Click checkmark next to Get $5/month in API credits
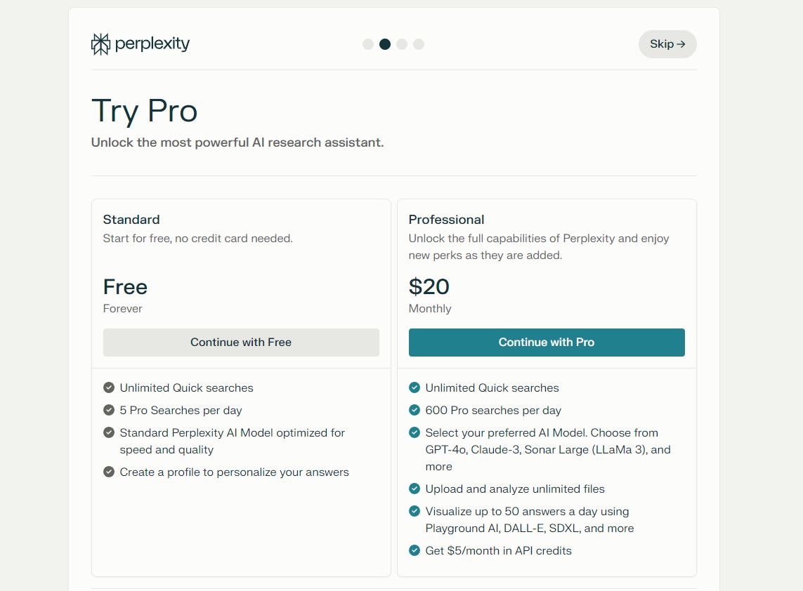The image size is (803, 591). [414, 550]
